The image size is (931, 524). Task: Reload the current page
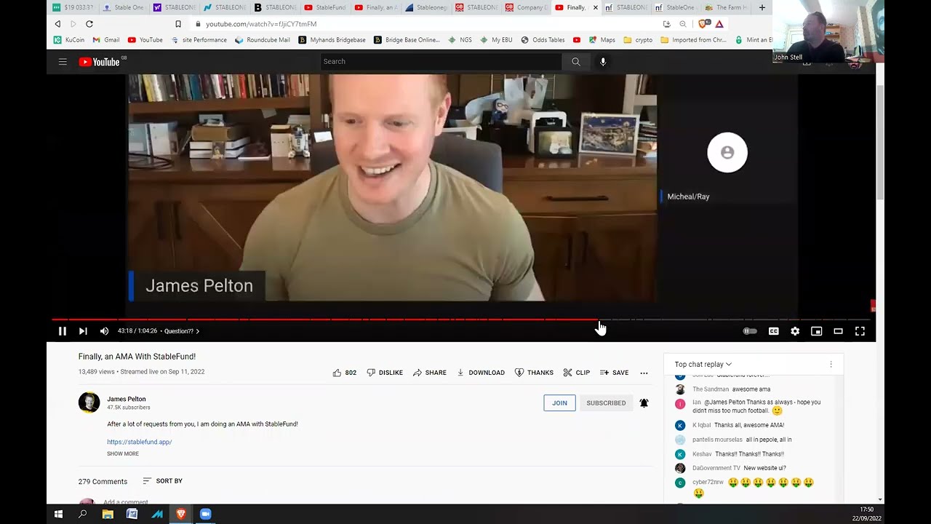[x=89, y=24]
